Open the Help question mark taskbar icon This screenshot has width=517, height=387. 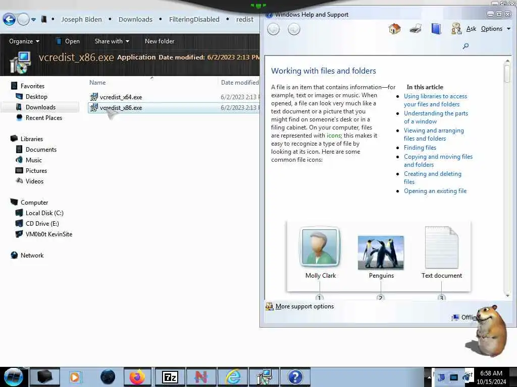[x=295, y=377]
